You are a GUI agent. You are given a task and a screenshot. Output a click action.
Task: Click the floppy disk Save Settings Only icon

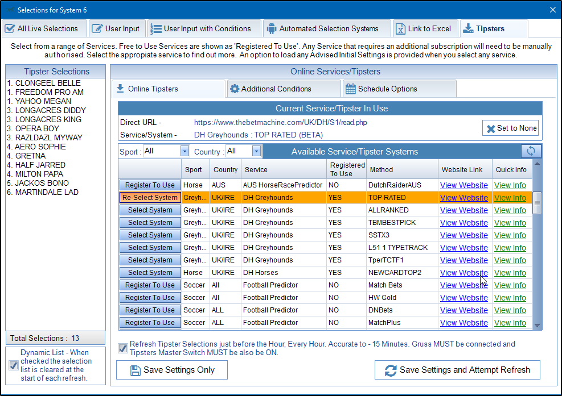point(135,370)
